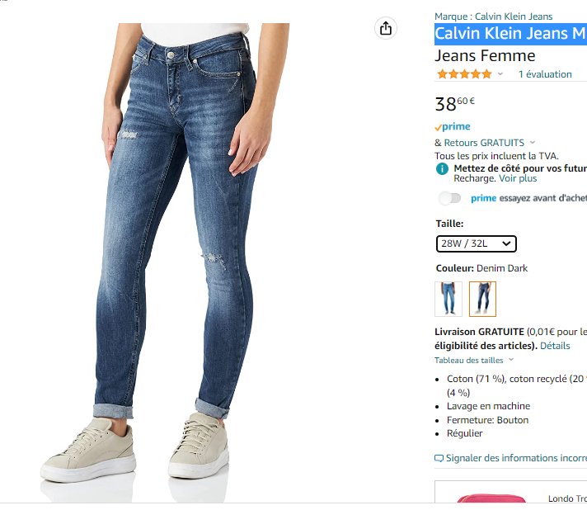Click the Voir plus link
The width and height of the screenshot is (587, 510).
(518, 178)
